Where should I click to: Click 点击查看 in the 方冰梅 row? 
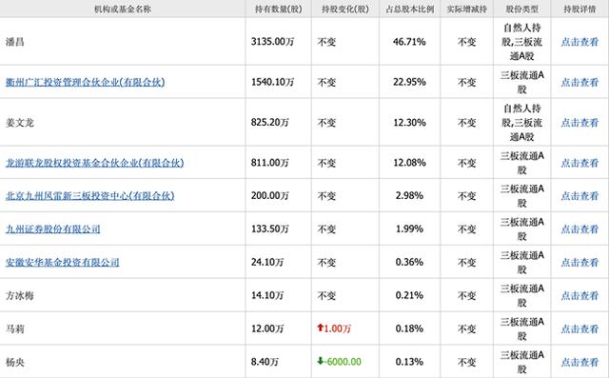580,296
